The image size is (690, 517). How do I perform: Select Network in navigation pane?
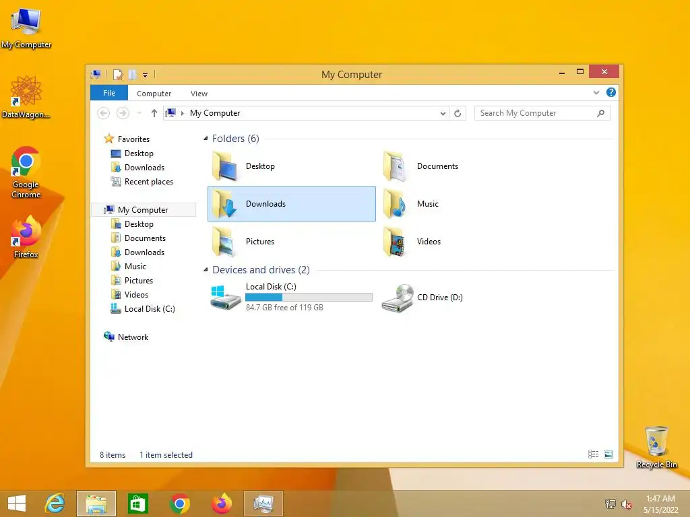pyautogui.click(x=133, y=337)
